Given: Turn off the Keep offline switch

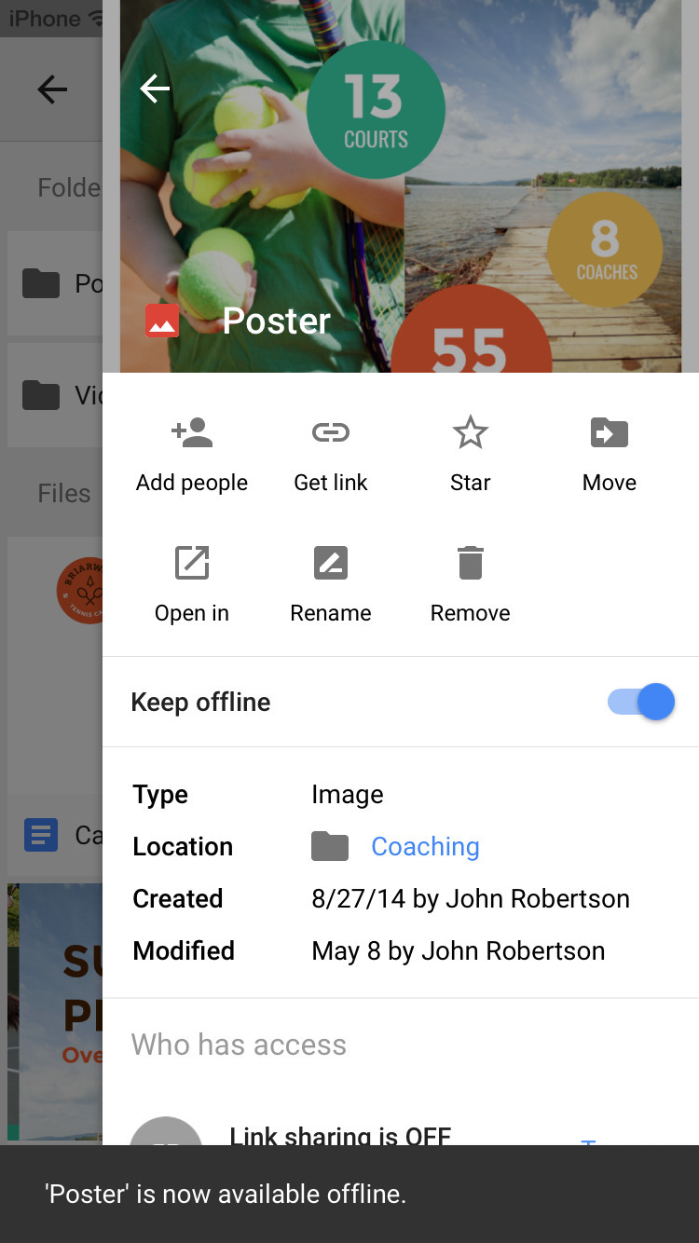Looking at the screenshot, I should tap(641, 702).
